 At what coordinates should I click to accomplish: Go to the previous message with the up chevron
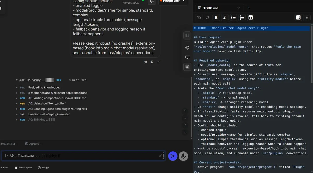185,118
